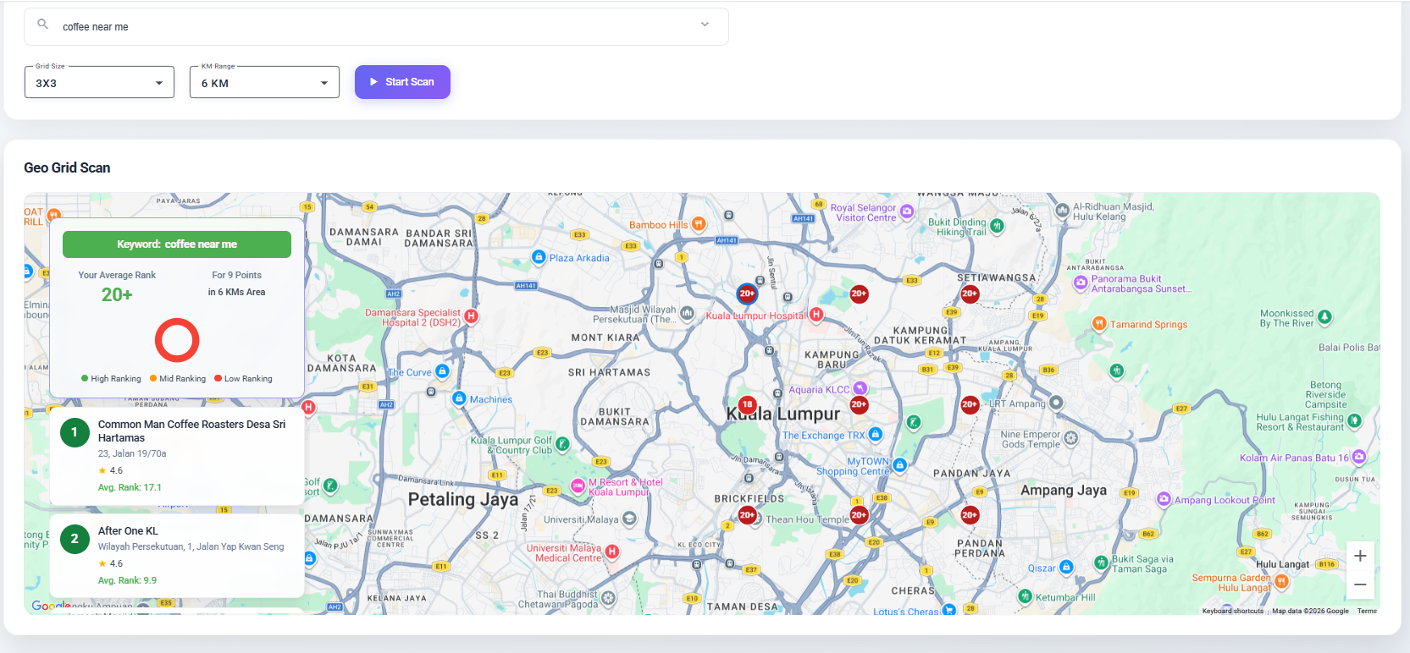Viewport: 1410px width, 653px height.
Task: Click the Avg. Rank: 9.9 text
Action: [x=127, y=580]
